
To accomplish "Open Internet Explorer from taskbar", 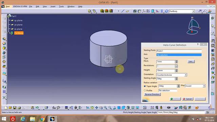I will point(23,119).
